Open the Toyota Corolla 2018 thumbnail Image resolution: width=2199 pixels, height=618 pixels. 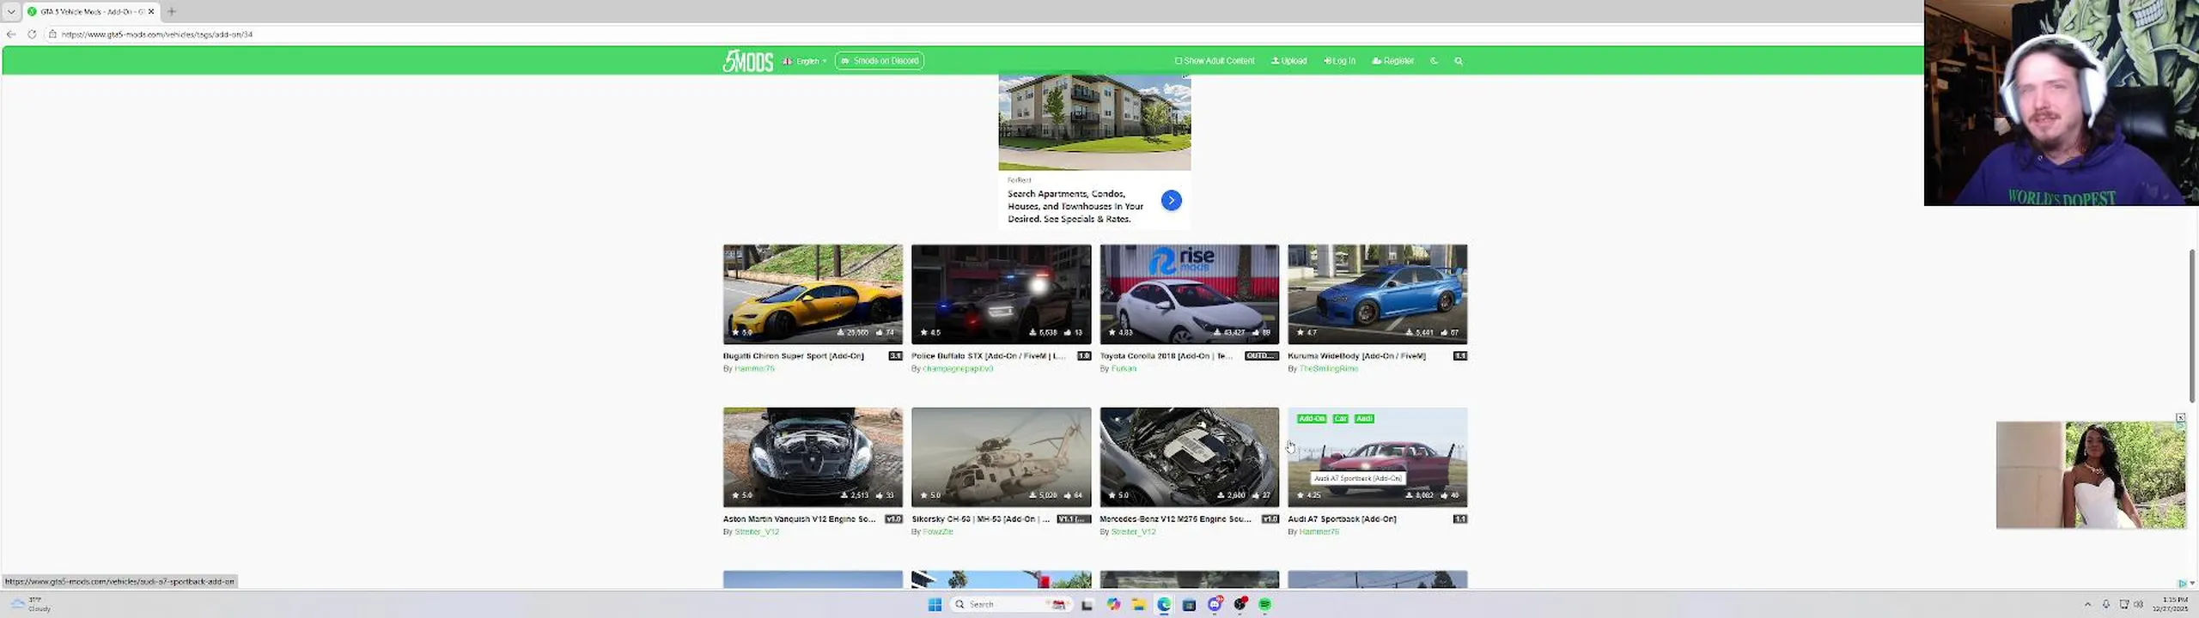click(x=1189, y=294)
